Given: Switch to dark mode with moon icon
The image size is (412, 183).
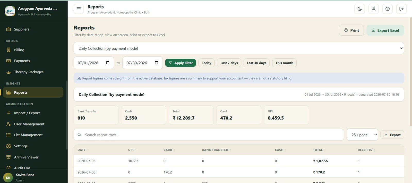Looking at the screenshot, I should (x=359, y=9).
